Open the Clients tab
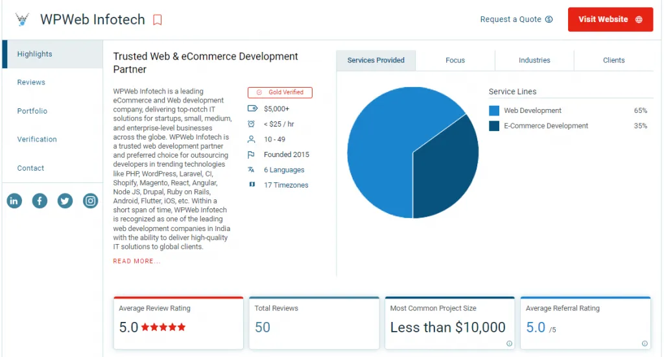 pyautogui.click(x=613, y=60)
